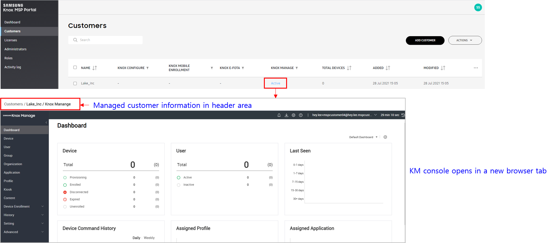The image size is (553, 243).
Task: Open table column options ellipsis
Action: point(476,68)
